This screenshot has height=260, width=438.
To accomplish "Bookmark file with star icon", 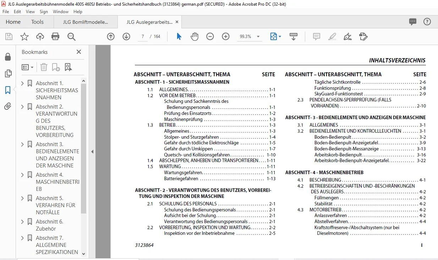I will [x=24, y=36].
